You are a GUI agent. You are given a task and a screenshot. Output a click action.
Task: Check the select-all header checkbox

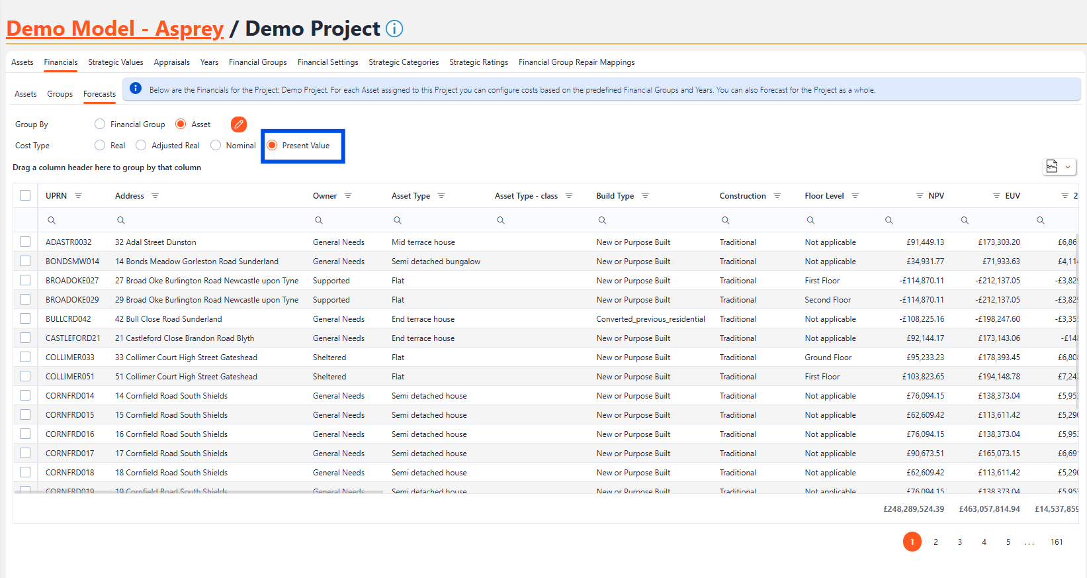[x=25, y=196]
